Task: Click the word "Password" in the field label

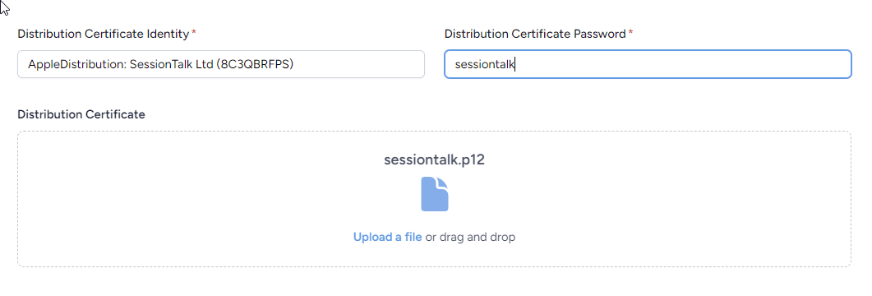Action: (x=599, y=34)
